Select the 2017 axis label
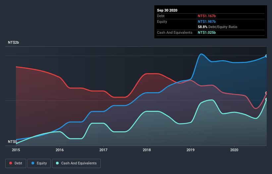 click(103, 150)
